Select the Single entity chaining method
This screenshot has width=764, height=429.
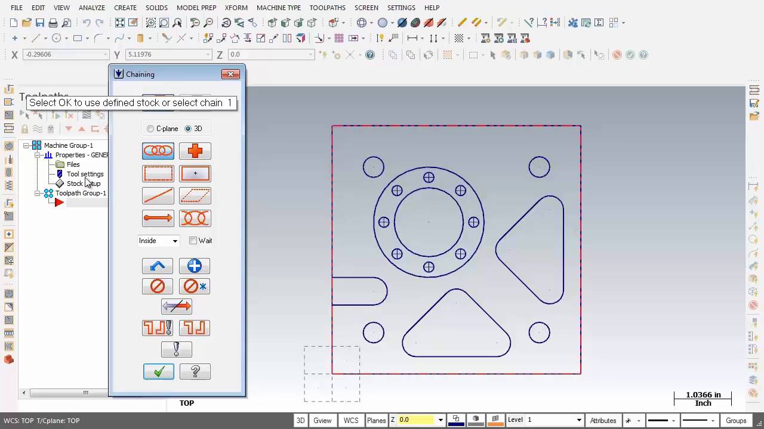coord(158,195)
